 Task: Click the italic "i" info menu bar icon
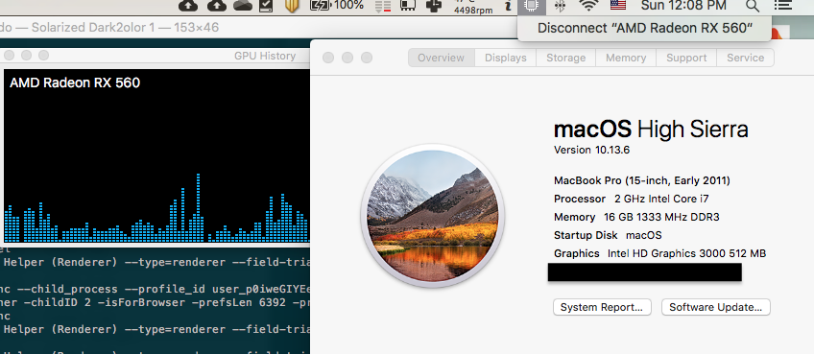[508, 6]
